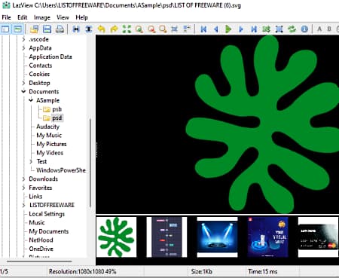Toggle the folder tree panel icon
Screen dimensions: 339x278
(x=5, y=29)
